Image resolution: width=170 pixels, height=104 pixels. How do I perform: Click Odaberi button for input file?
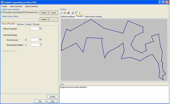click(x=44, y=13)
